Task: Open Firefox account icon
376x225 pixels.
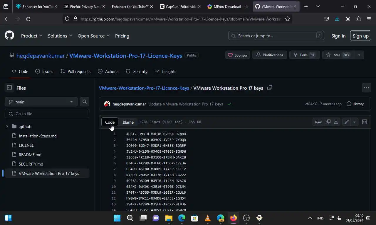Action: (x=348, y=19)
